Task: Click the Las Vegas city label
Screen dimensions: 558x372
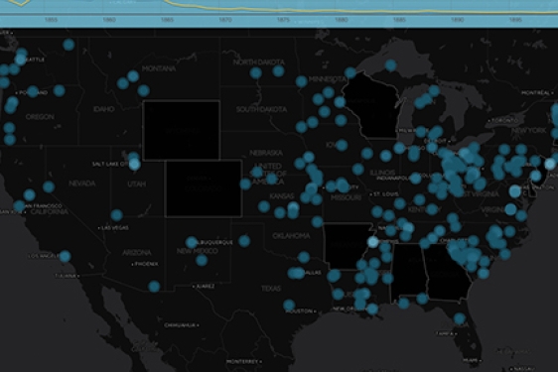Action: [114, 227]
